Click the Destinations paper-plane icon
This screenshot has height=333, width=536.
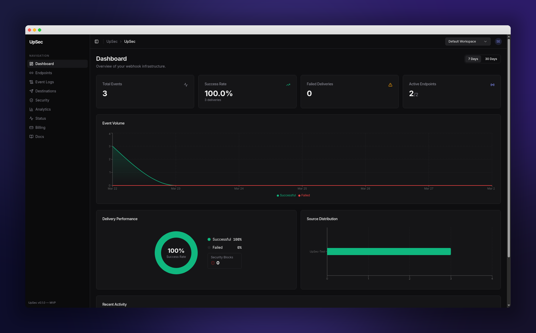31,91
